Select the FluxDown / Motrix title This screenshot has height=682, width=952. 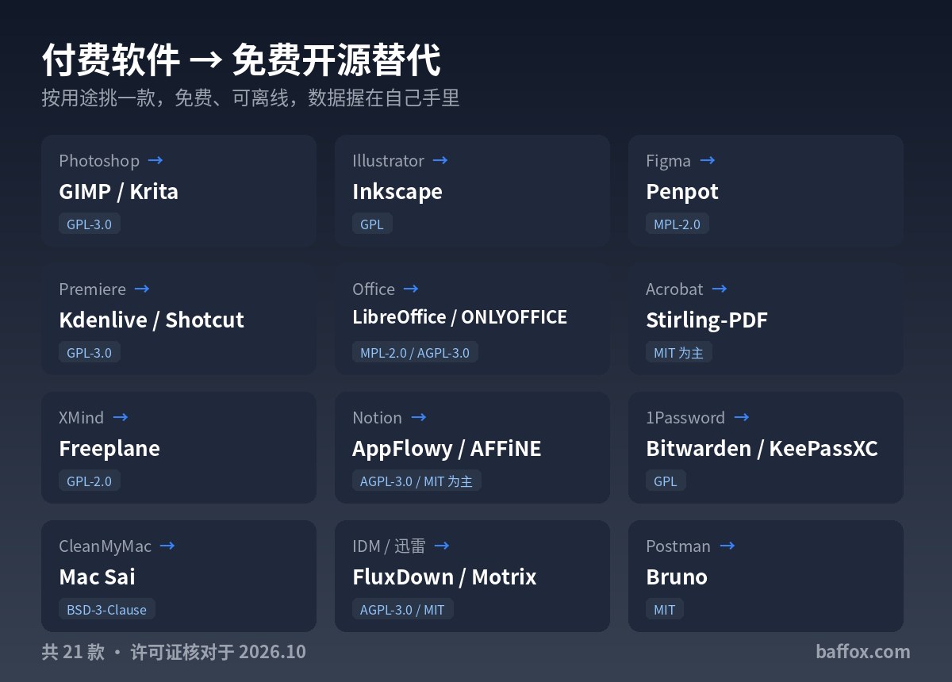tap(444, 577)
